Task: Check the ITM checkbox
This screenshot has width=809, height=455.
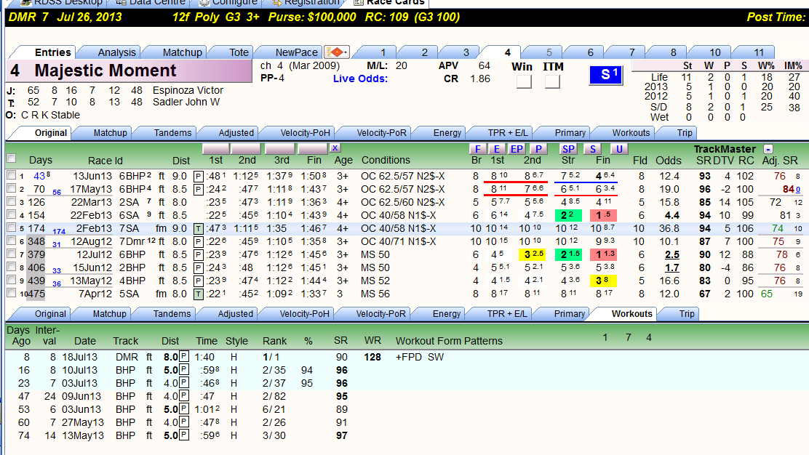Action: [x=552, y=81]
